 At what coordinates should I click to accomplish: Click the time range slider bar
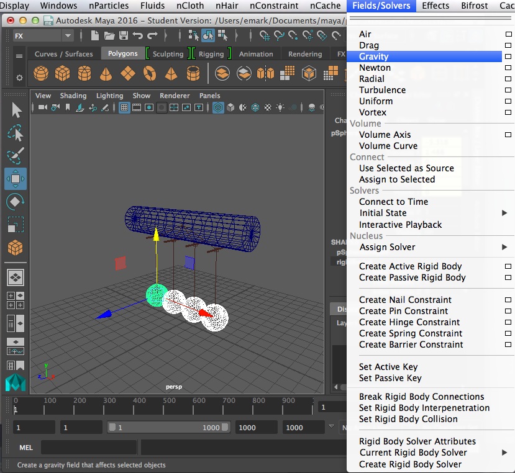[168, 428]
